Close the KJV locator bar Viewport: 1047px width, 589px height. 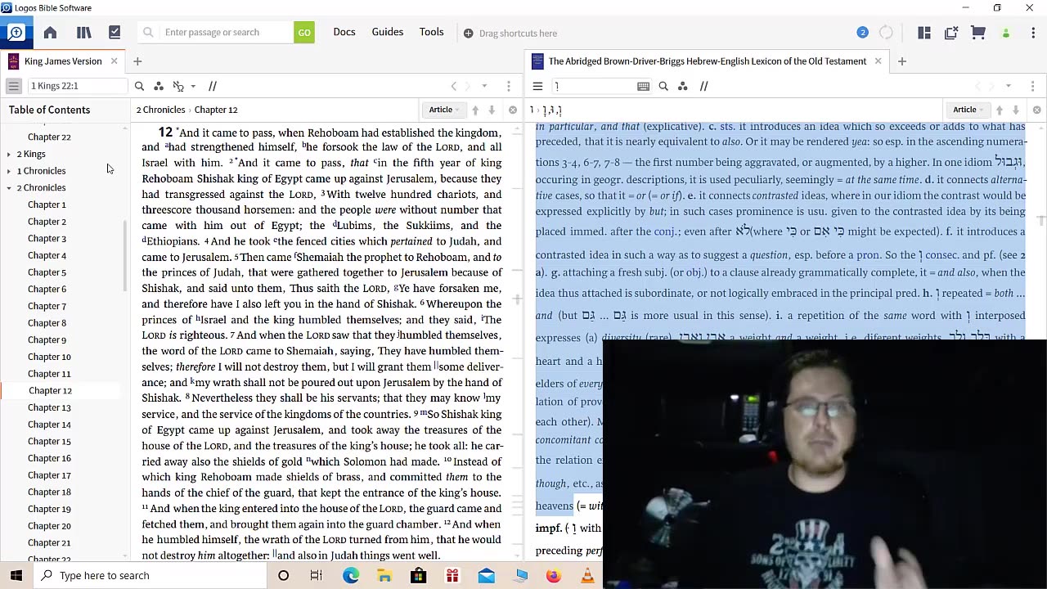tap(513, 110)
